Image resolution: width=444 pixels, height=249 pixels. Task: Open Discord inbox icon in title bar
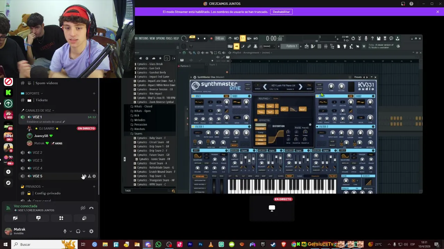(403, 4)
